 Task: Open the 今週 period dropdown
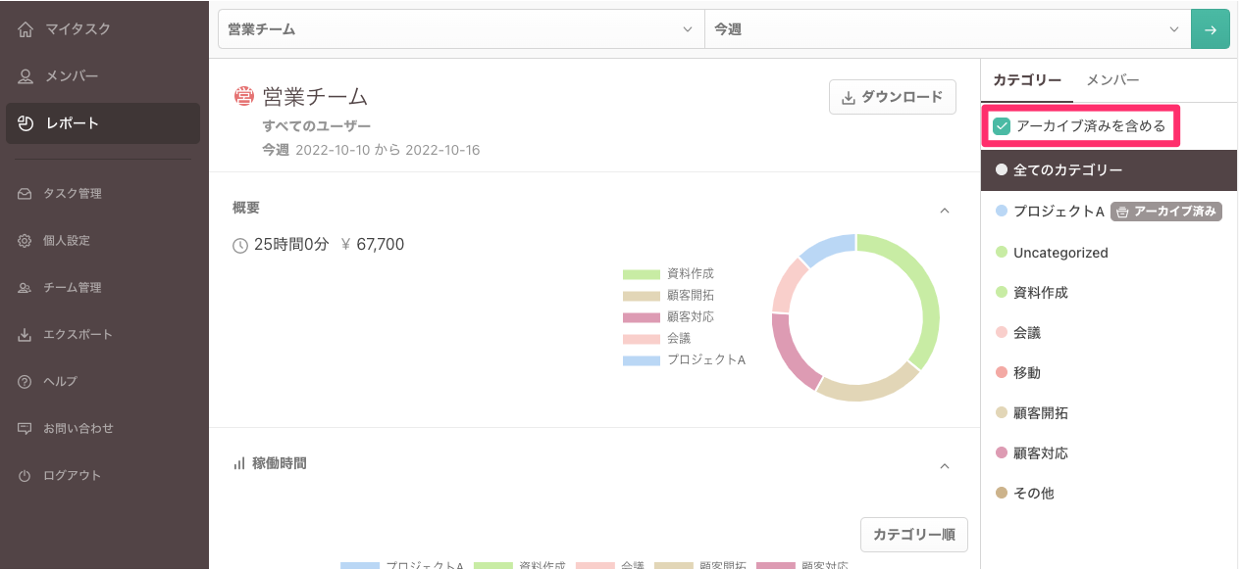coord(947,28)
